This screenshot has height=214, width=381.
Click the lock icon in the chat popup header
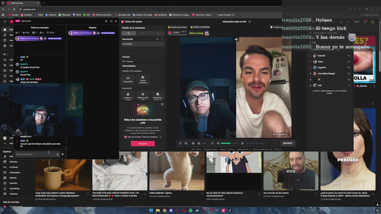coord(106,21)
